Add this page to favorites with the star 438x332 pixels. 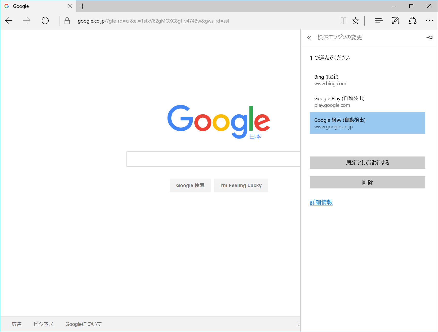coord(356,21)
